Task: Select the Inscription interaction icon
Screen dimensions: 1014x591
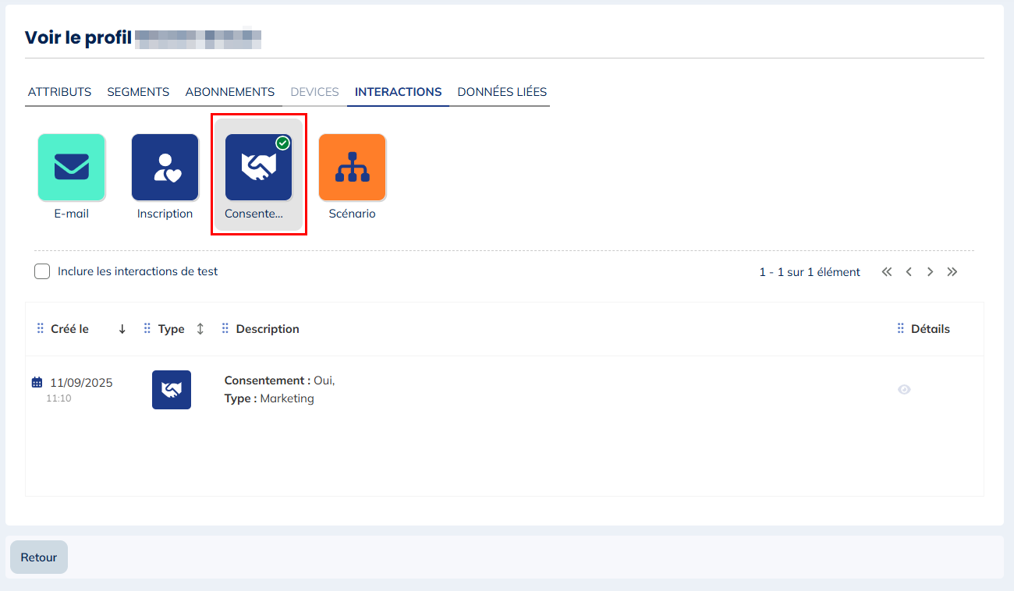Action: [x=165, y=167]
